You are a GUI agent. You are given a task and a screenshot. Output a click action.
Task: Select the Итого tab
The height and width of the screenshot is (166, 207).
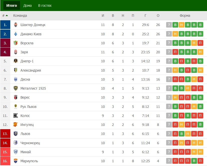[x=12, y=6]
